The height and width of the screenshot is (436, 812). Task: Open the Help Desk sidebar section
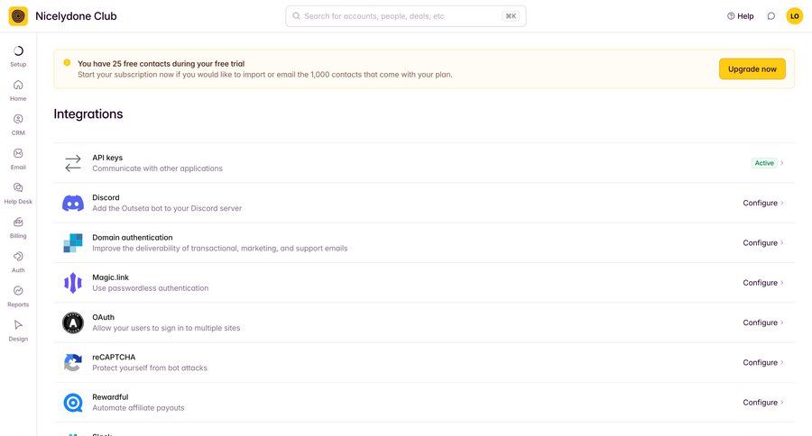18,194
